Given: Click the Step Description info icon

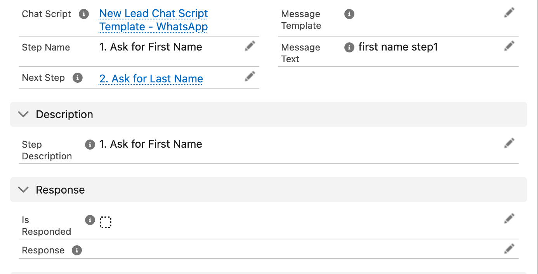Looking at the screenshot, I should point(90,145).
